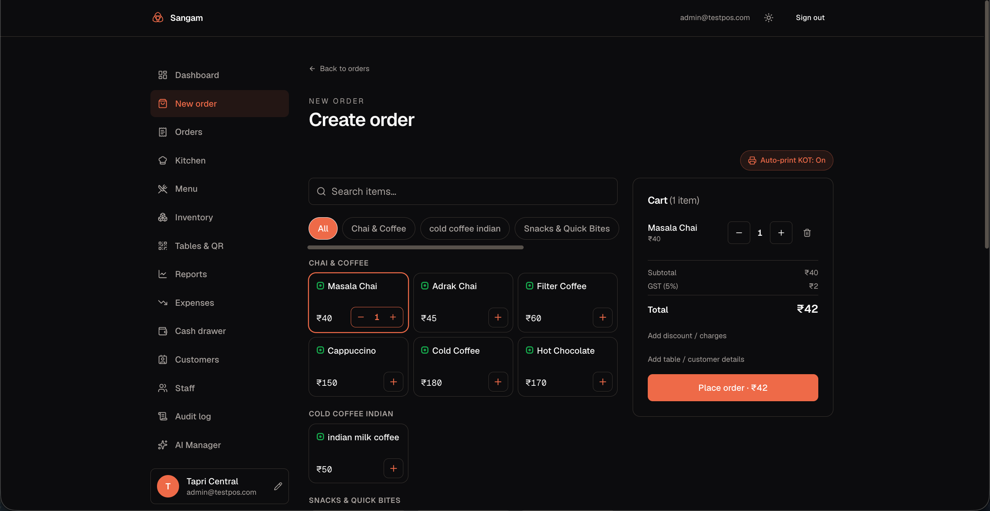Sign out of the account

coord(810,17)
